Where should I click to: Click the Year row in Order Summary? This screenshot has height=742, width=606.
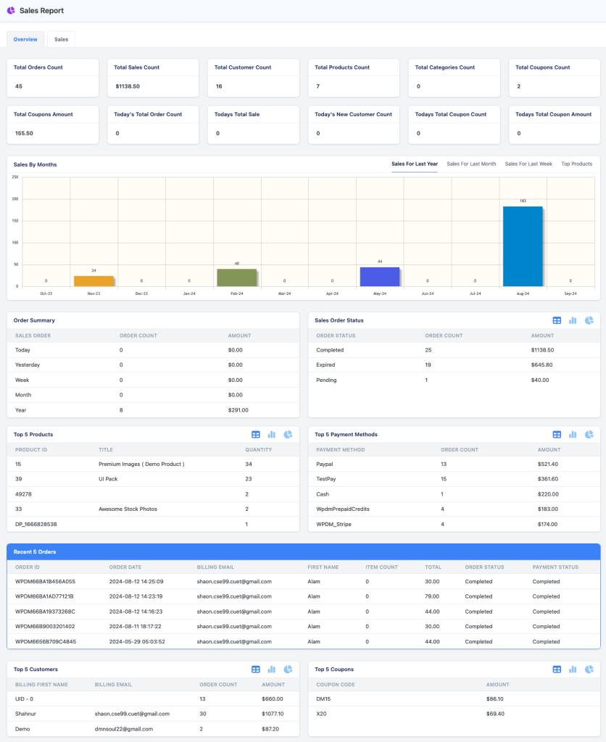click(x=153, y=410)
